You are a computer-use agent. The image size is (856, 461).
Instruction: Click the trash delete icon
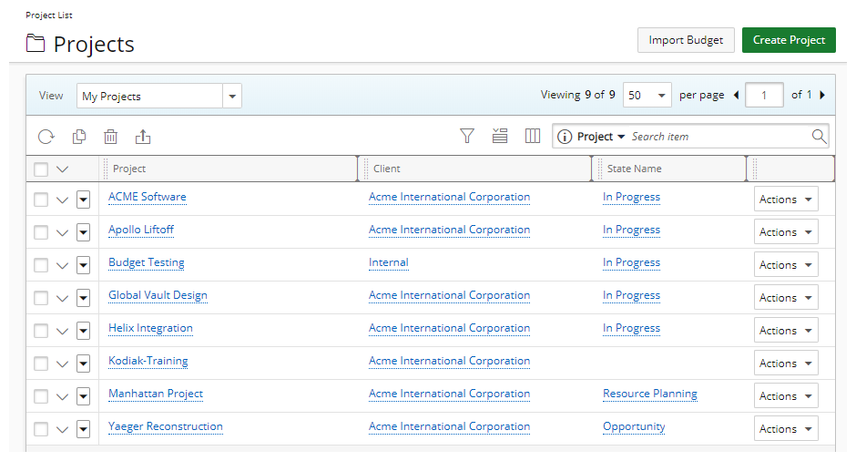(111, 137)
